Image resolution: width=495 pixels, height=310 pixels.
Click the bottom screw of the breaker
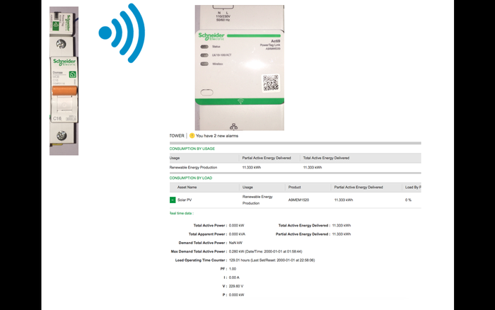pyautogui.click(x=62, y=135)
